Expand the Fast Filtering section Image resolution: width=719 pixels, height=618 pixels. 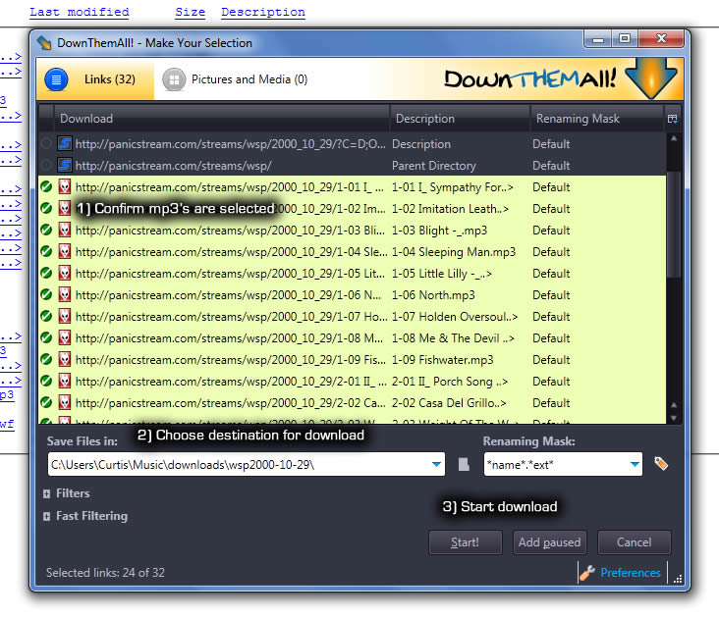(x=47, y=516)
